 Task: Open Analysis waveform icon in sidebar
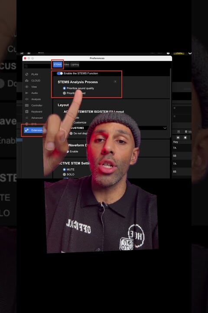(27, 99)
